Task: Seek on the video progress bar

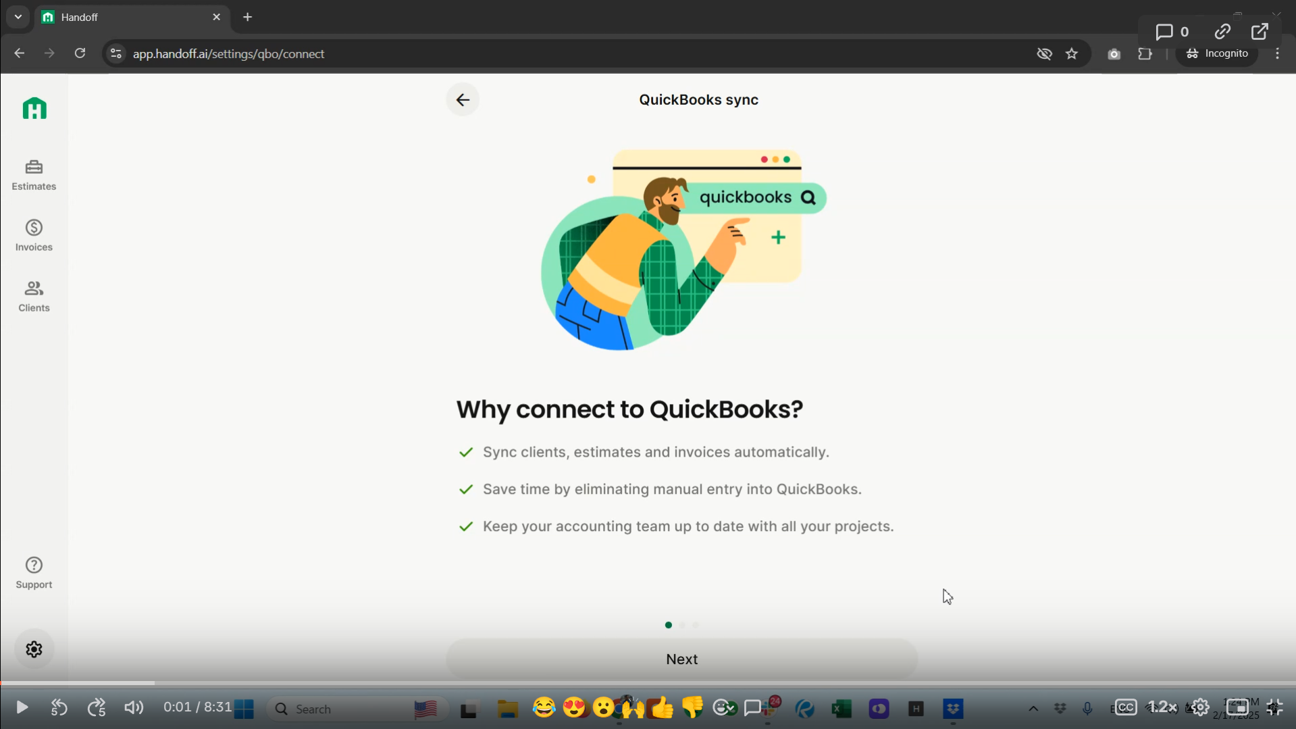Action: click(x=648, y=683)
